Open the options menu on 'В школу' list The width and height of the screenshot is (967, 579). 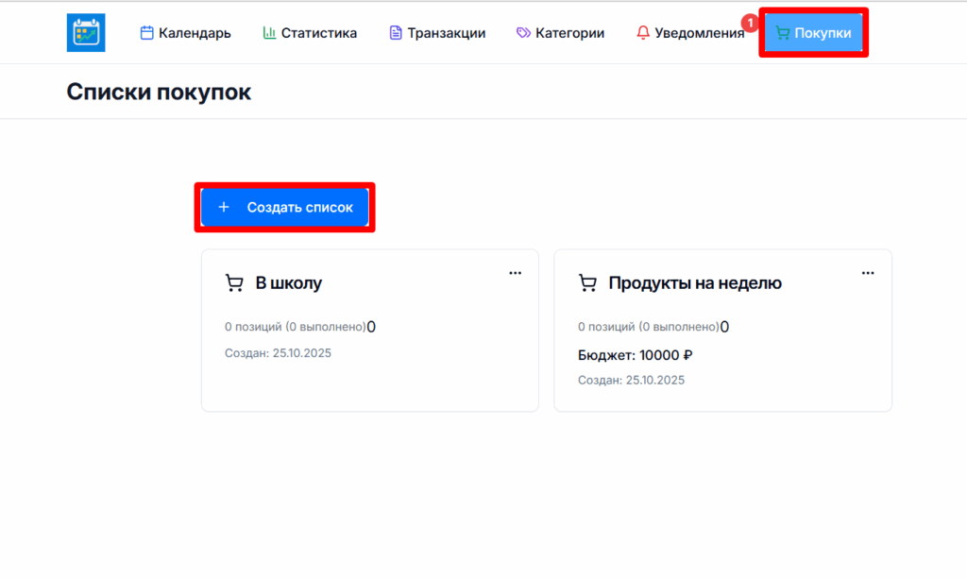(516, 273)
